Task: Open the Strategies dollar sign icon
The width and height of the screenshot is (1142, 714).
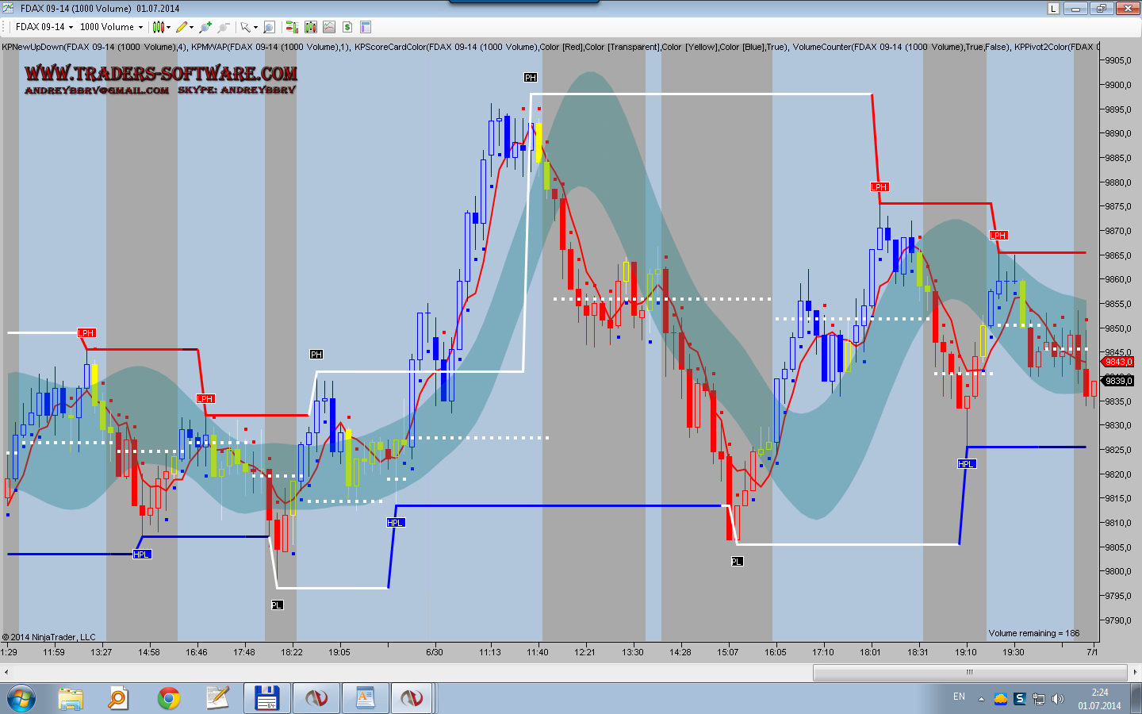Action: [x=347, y=27]
